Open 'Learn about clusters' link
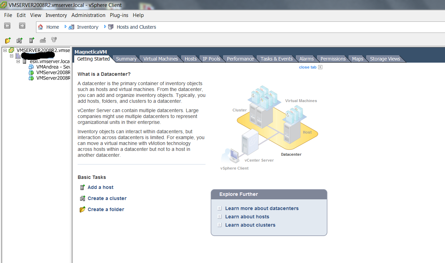 pos(250,225)
